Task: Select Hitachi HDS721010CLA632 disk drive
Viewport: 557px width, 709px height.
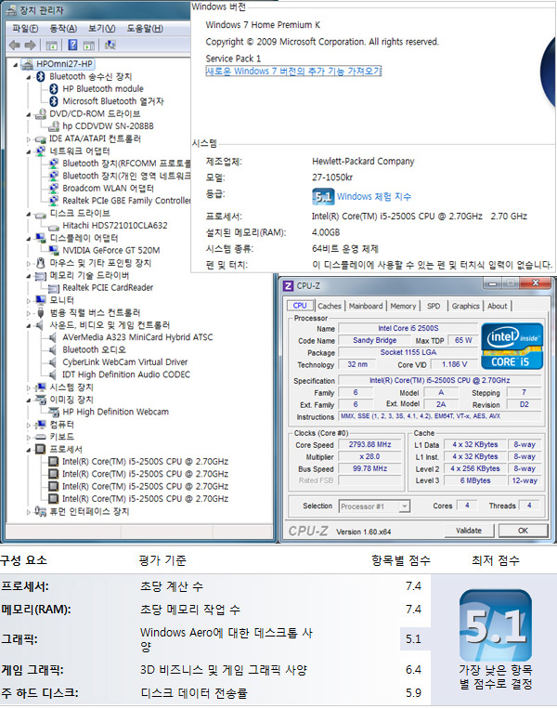Action: (115, 225)
